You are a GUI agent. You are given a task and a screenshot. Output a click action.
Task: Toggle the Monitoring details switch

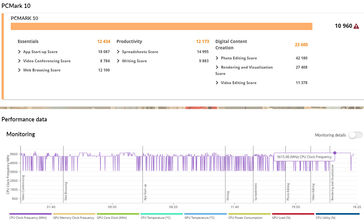click(355, 135)
